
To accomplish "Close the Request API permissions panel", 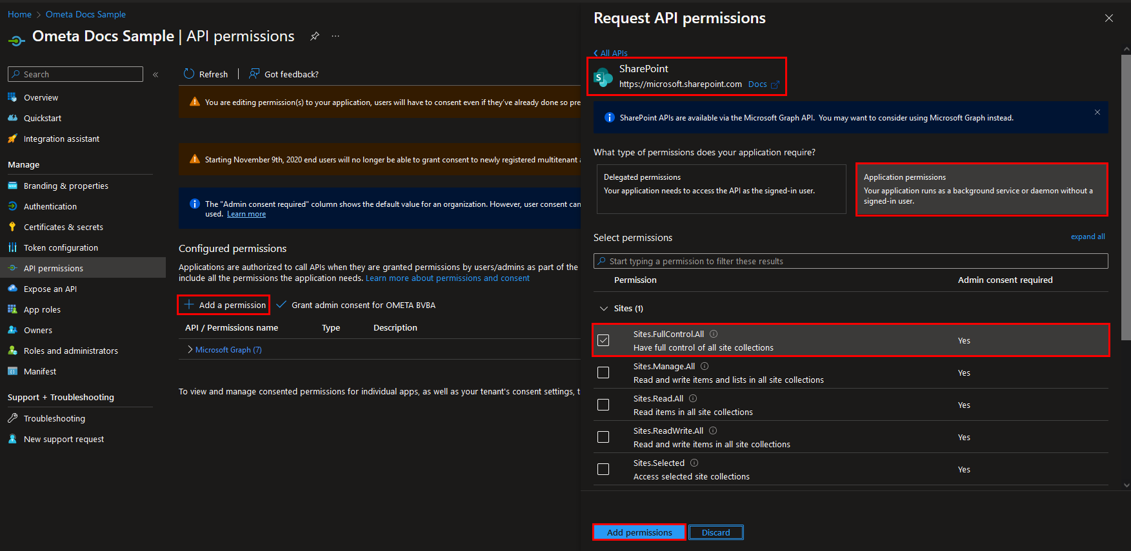I will tap(1109, 18).
